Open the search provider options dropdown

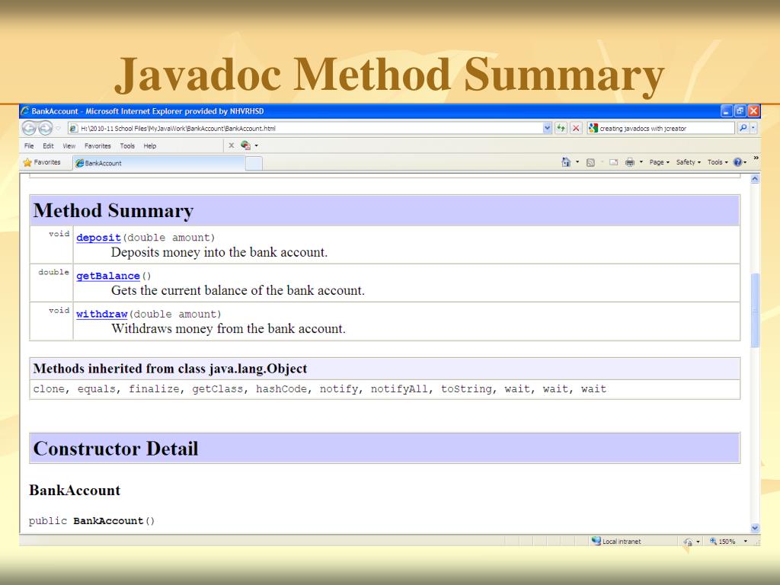(753, 128)
